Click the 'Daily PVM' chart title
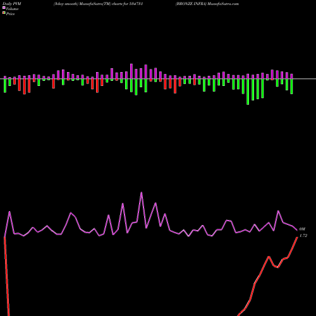This screenshot has width=316, height=316. point(12,4)
